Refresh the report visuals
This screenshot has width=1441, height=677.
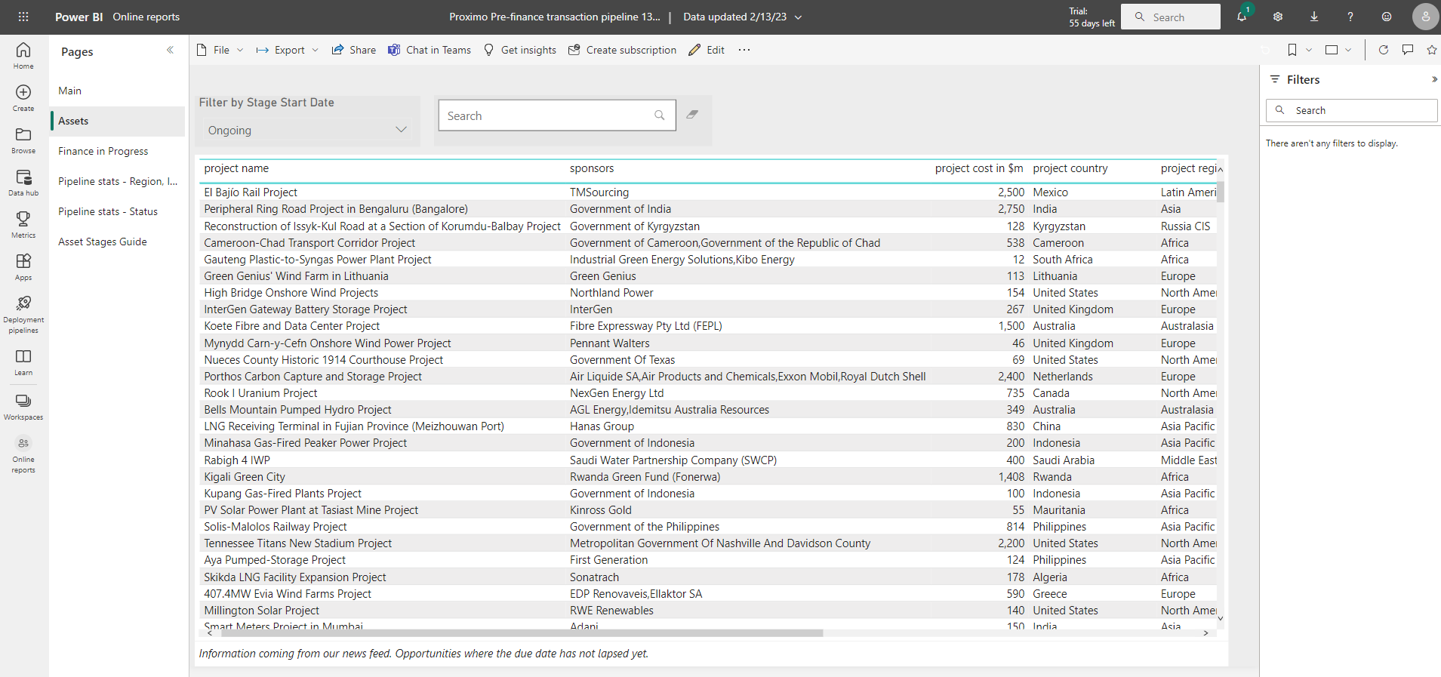pos(1384,50)
